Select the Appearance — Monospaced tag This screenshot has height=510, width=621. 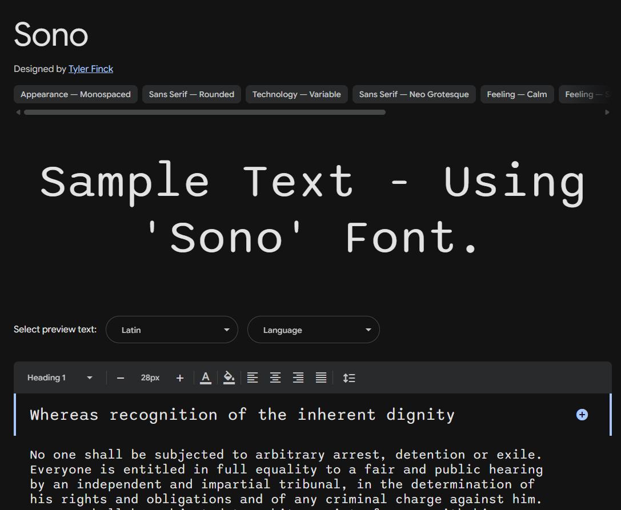tap(75, 94)
